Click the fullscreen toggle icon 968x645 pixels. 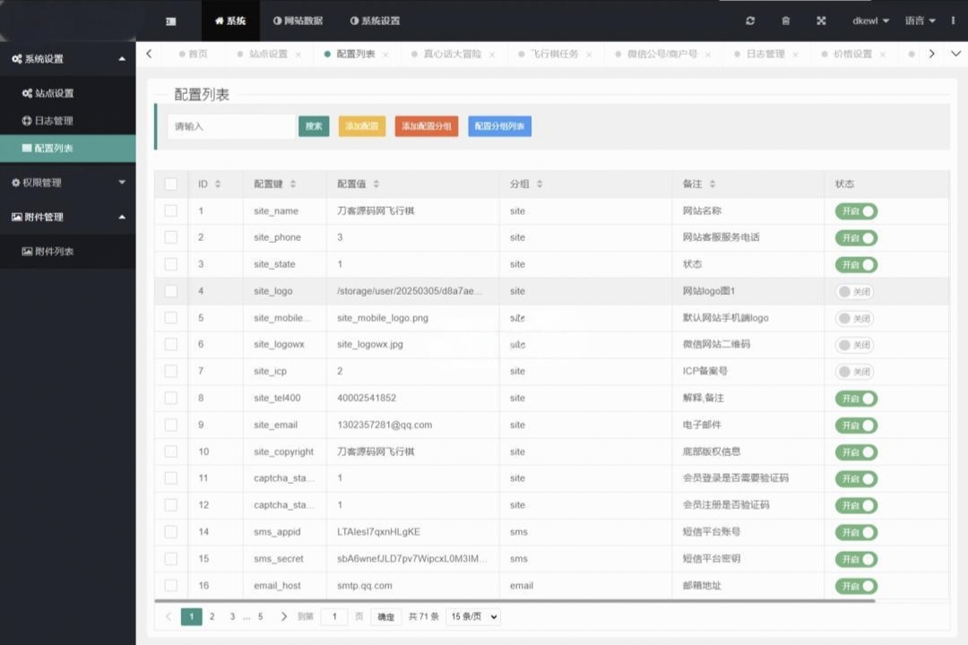click(x=821, y=21)
